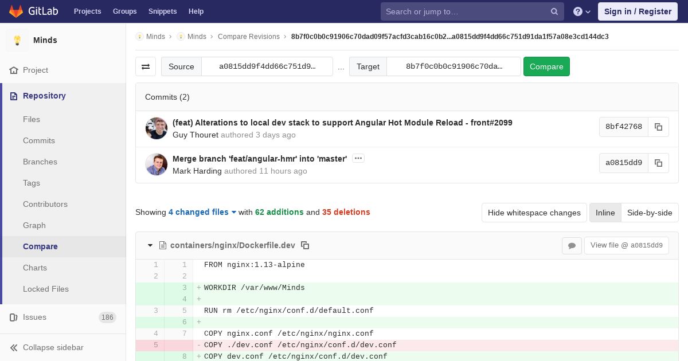Click Hide whitespace changes
The image size is (688, 361).
(x=534, y=213)
